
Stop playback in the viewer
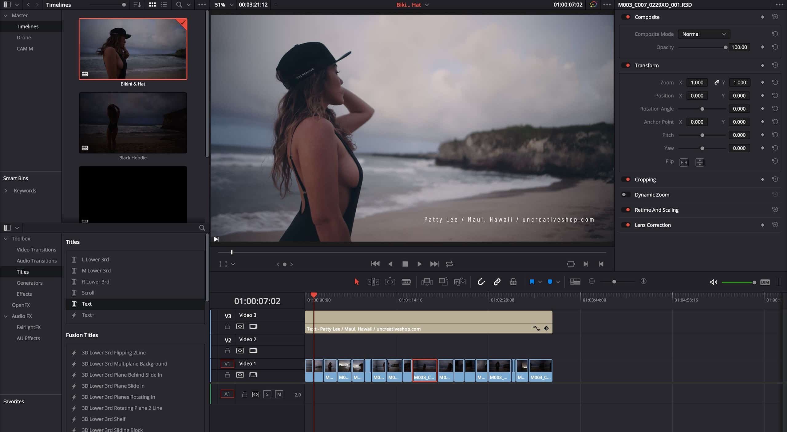click(405, 264)
